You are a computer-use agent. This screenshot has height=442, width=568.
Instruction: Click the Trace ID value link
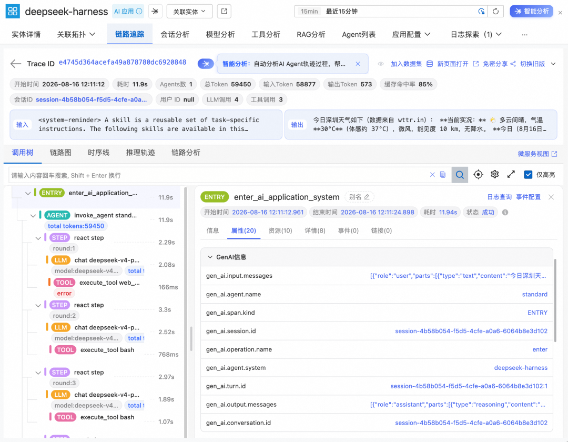coord(123,62)
